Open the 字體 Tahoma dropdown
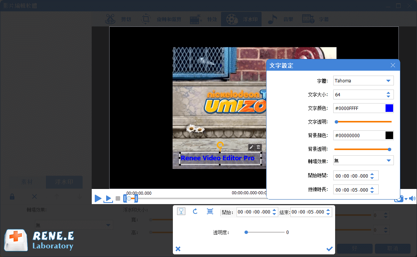This screenshot has width=417, height=257. (x=363, y=81)
